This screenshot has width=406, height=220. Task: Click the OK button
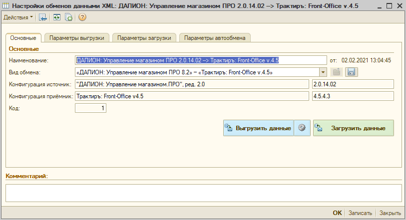pyautogui.click(x=337, y=213)
